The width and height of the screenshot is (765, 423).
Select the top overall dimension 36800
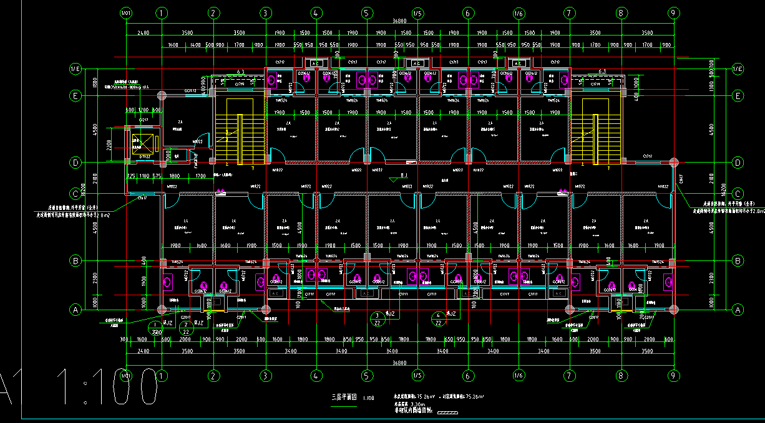click(x=399, y=22)
